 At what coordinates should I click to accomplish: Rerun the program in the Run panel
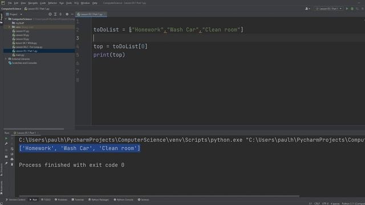click(x=6, y=138)
